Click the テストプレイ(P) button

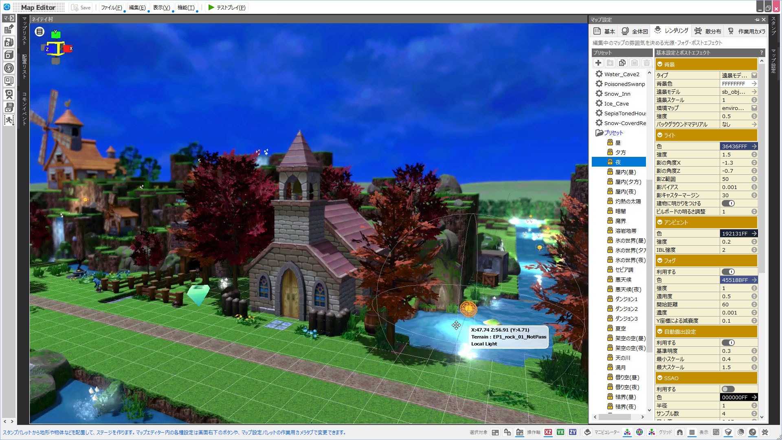pyautogui.click(x=226, y=8)
